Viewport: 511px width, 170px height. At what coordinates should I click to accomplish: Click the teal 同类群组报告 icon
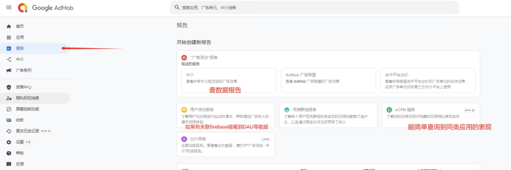(287, 110)
